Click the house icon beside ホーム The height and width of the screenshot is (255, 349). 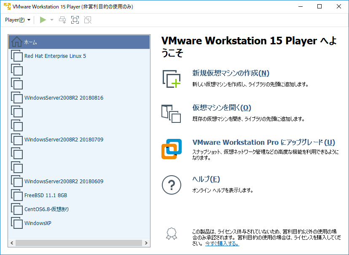(x=17, y=42)
